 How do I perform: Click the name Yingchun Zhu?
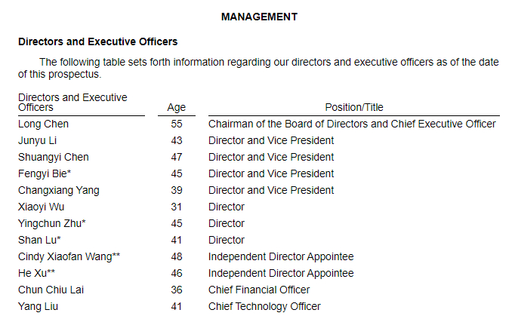click(50, 223)
